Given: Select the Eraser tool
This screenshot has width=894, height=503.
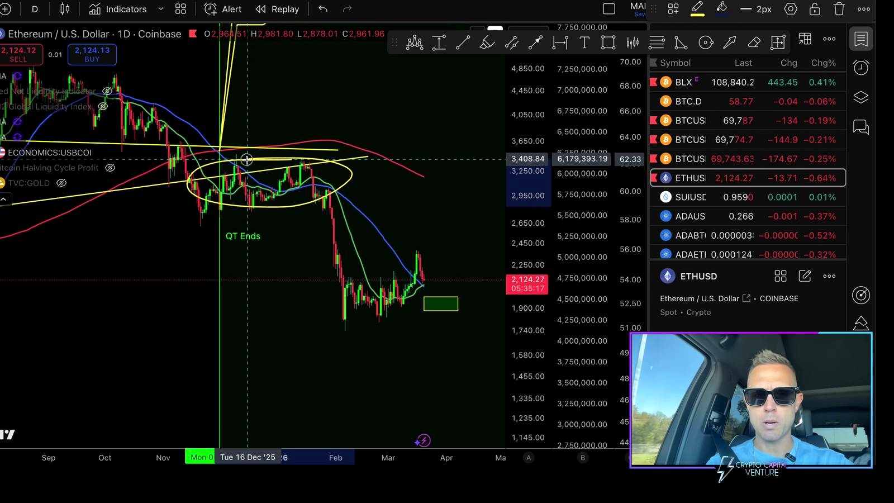Looking at the screenshot, I should click(754, 42).
